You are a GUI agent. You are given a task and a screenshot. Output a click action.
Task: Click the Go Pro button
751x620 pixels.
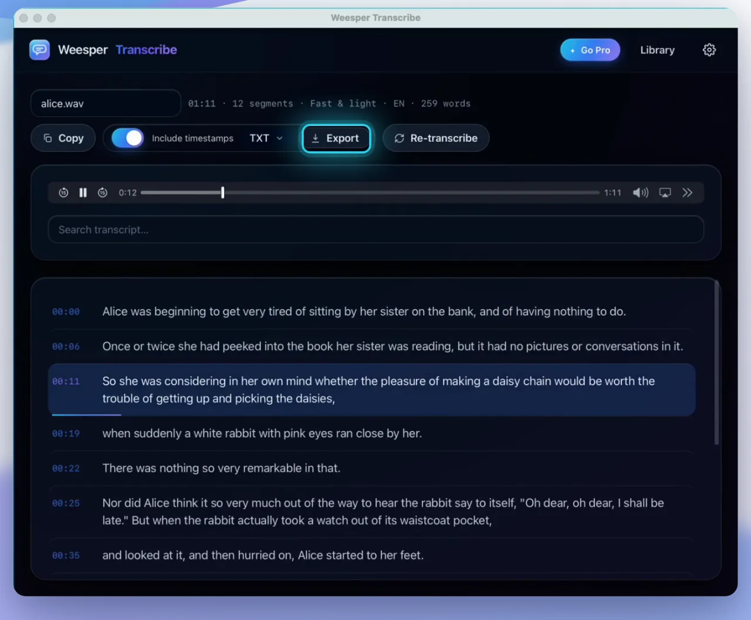point(590,50)
